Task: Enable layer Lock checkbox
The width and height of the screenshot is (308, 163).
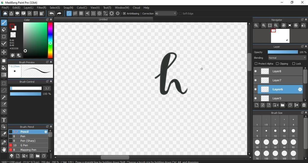Action: 294,64
